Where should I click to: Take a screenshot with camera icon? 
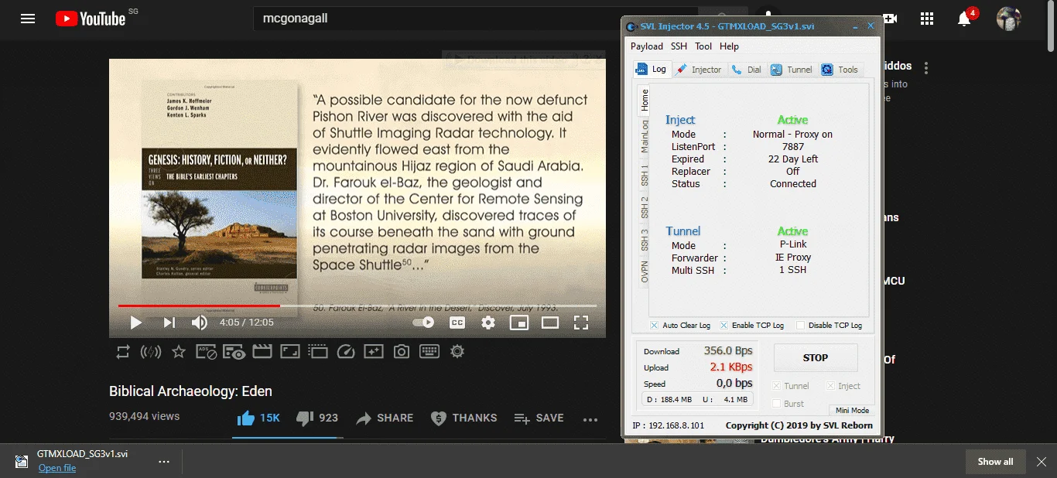[402, 352]
